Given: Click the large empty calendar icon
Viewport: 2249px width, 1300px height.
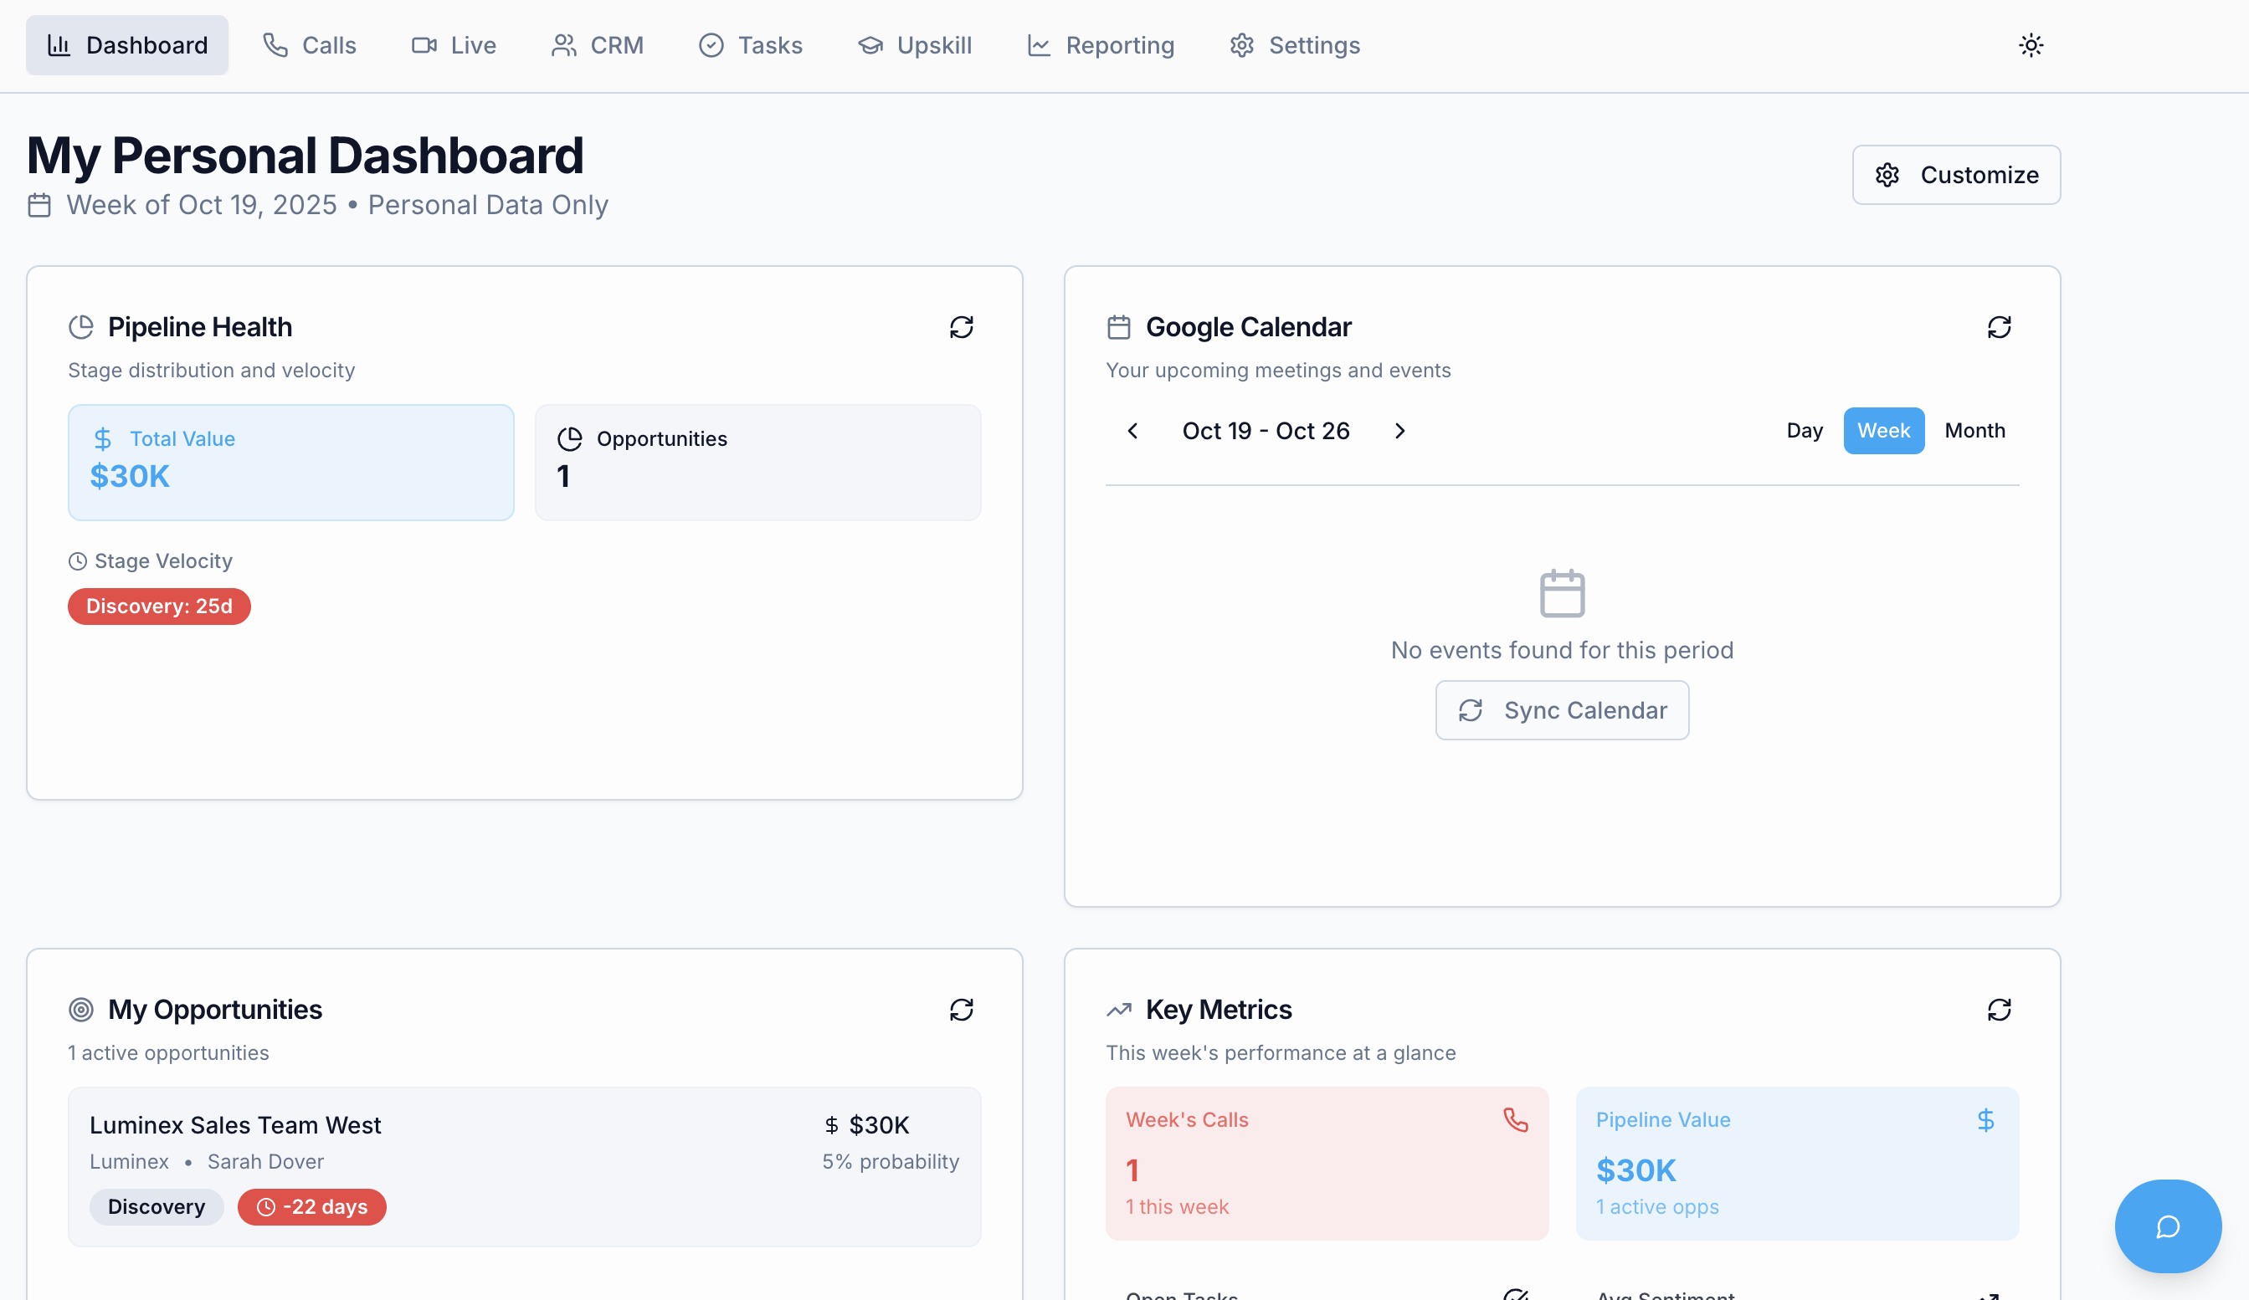Looking at the screenshot, I should click(1562, 593).
